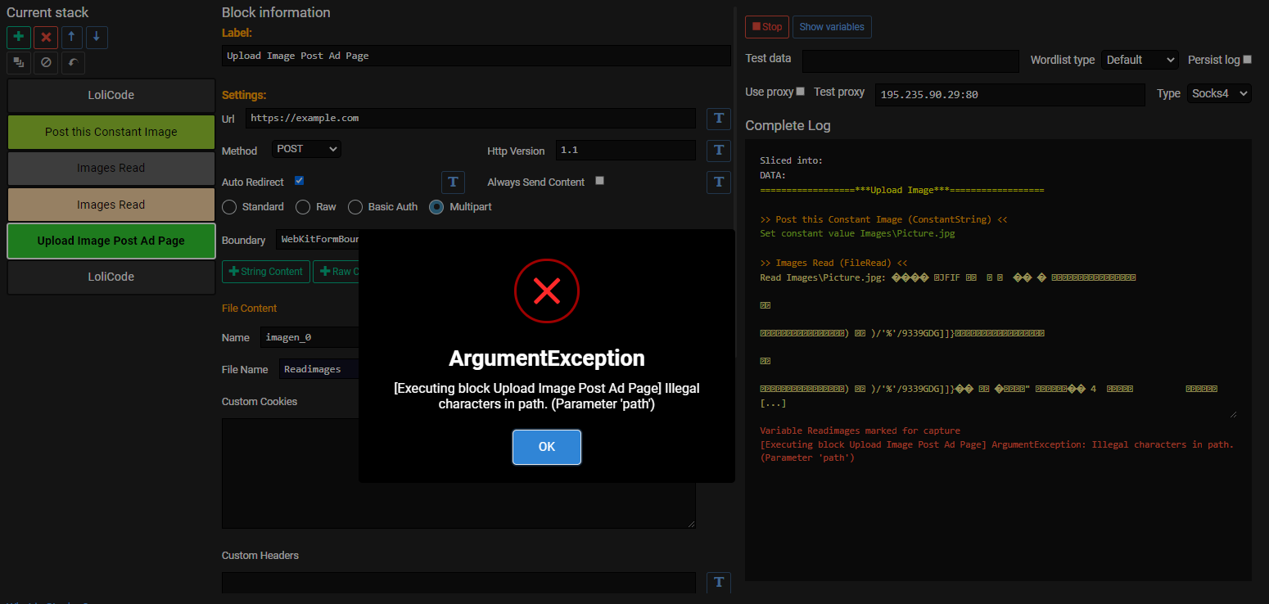Select the Multipart radio button
Screen dimensions: 1269x604
(436, 207)
